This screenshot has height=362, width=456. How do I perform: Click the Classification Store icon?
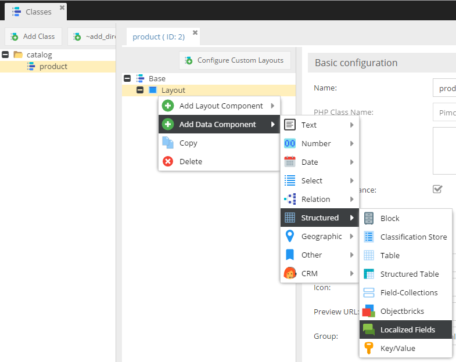369,237
